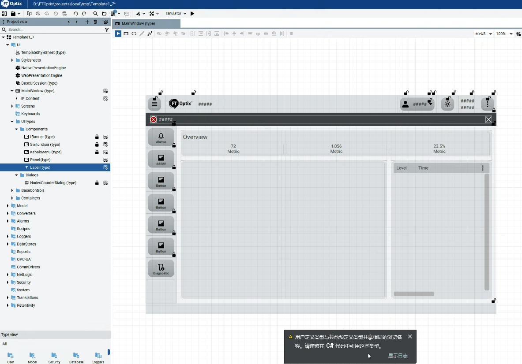
Task: Select Panel (type) in the project tree
Action: click(40, 160)
